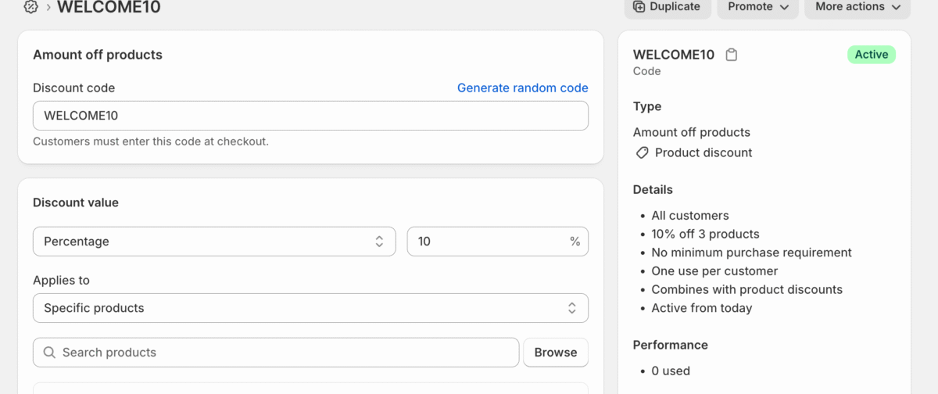Click the up-down arrows on Specific products selector

[x=572, y=308]
